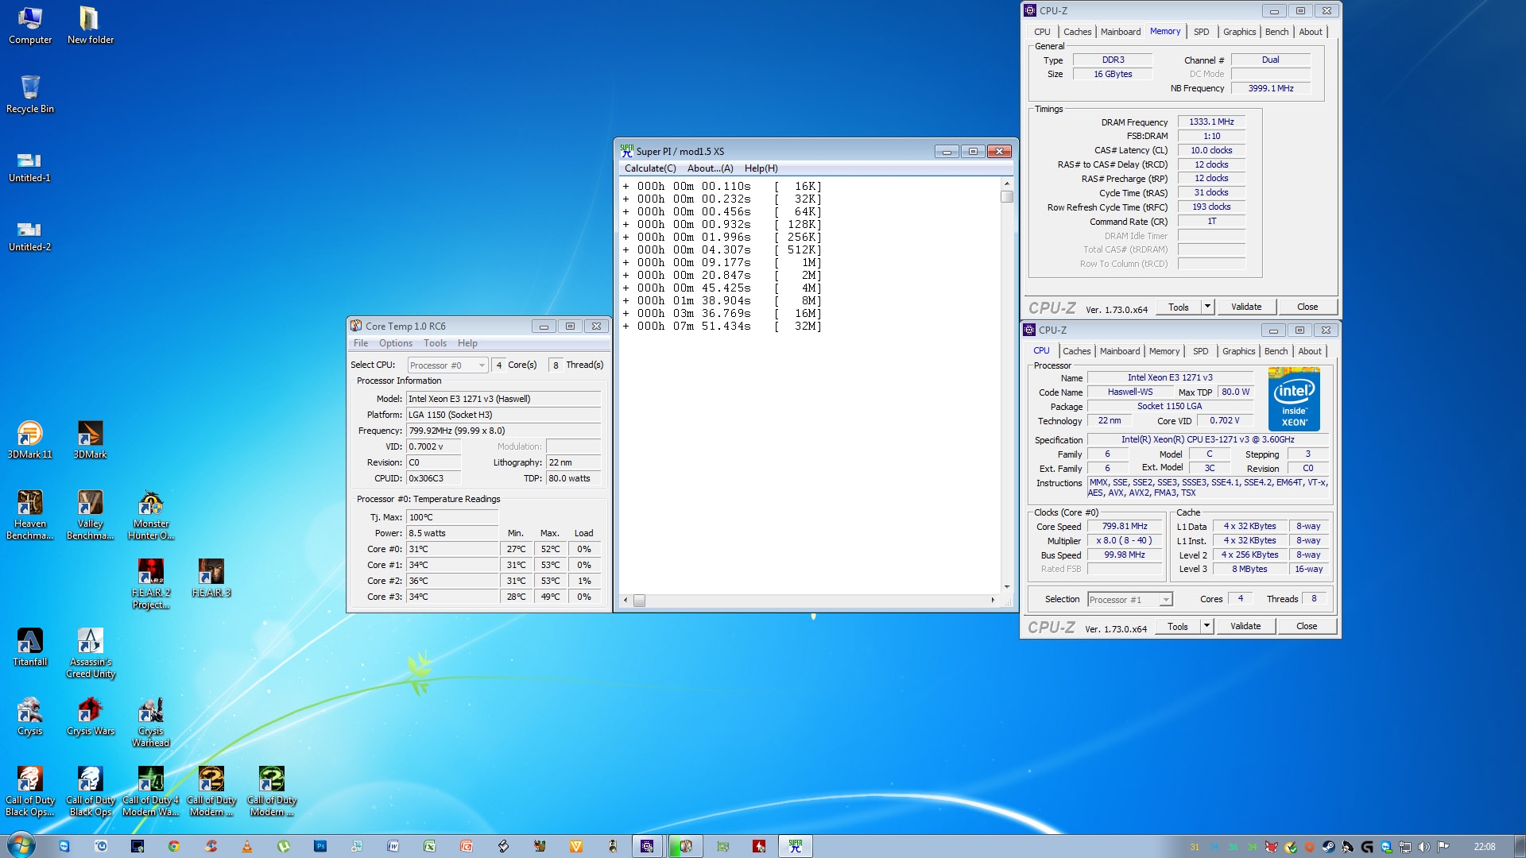Open Help menu in Core Temp
This screenshot has height=858, width=1526.
[x=467, y=343]
